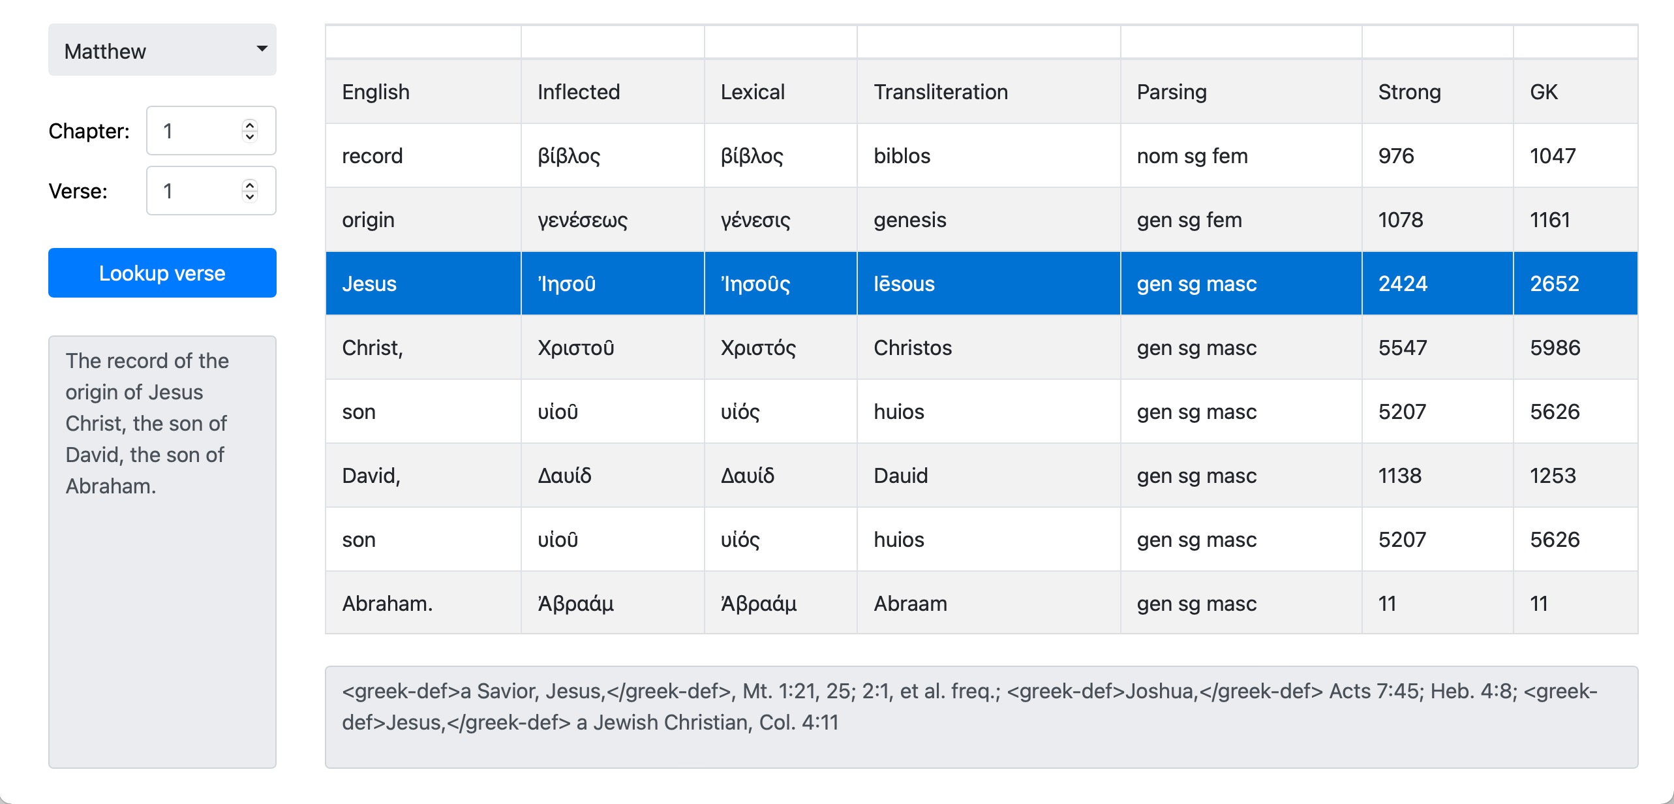This screenshot has height=804, width=1674.
Task: Decrement the Chapter stepper down arrow
Action: [x=249, y=137]
